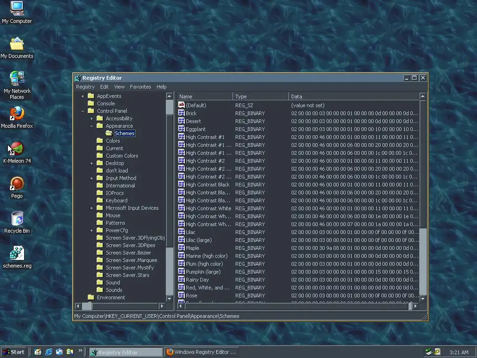This screenshot has width=477, height=358.
Task: Click the Environment folder icon in the tree
Action: (x=91, y=297)
